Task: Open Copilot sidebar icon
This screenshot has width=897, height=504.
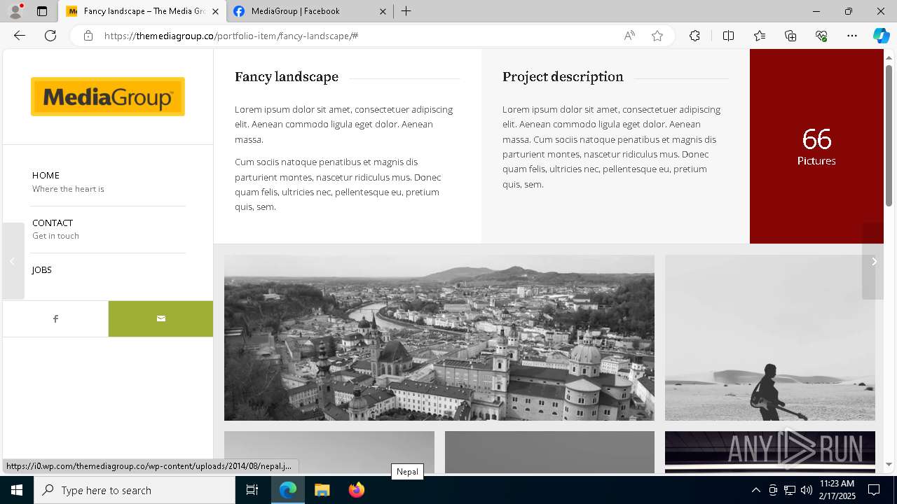Action: [x=881, y=36]
